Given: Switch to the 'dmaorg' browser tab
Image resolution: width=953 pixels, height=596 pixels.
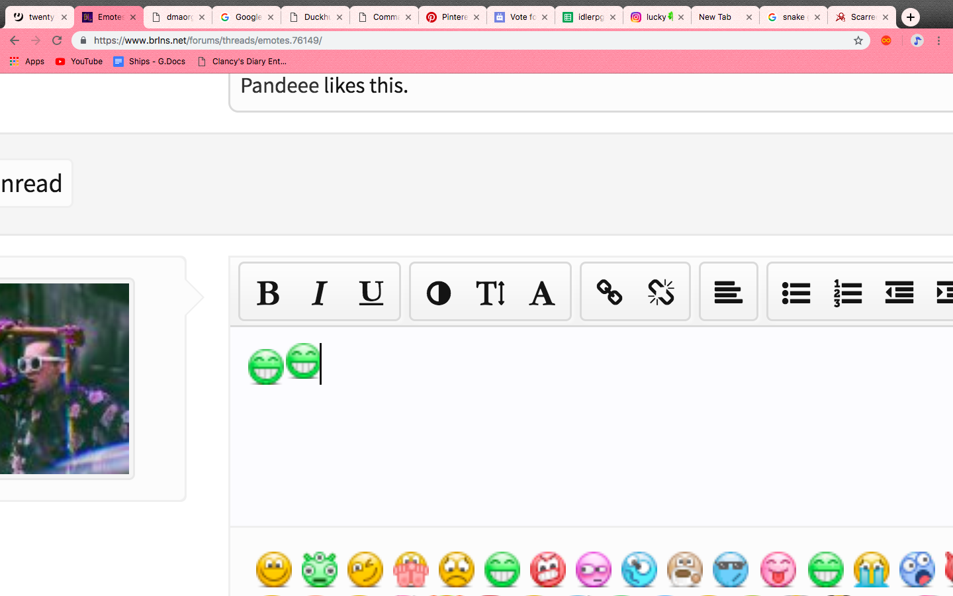Looking at the screenshot, I should click(x=179, y=17).
